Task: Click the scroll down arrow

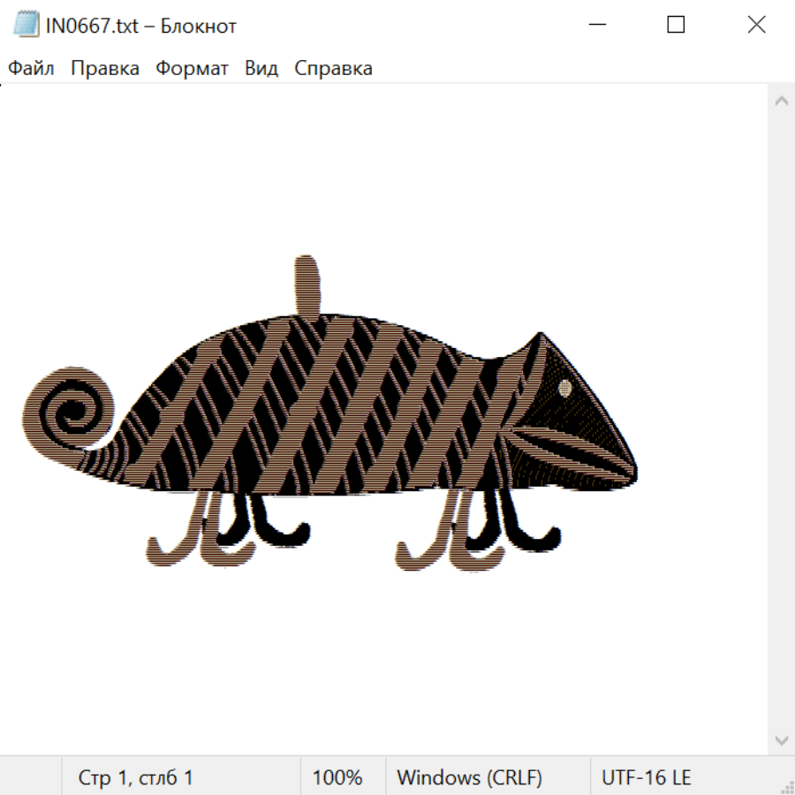Action: [x=781, y=738]
